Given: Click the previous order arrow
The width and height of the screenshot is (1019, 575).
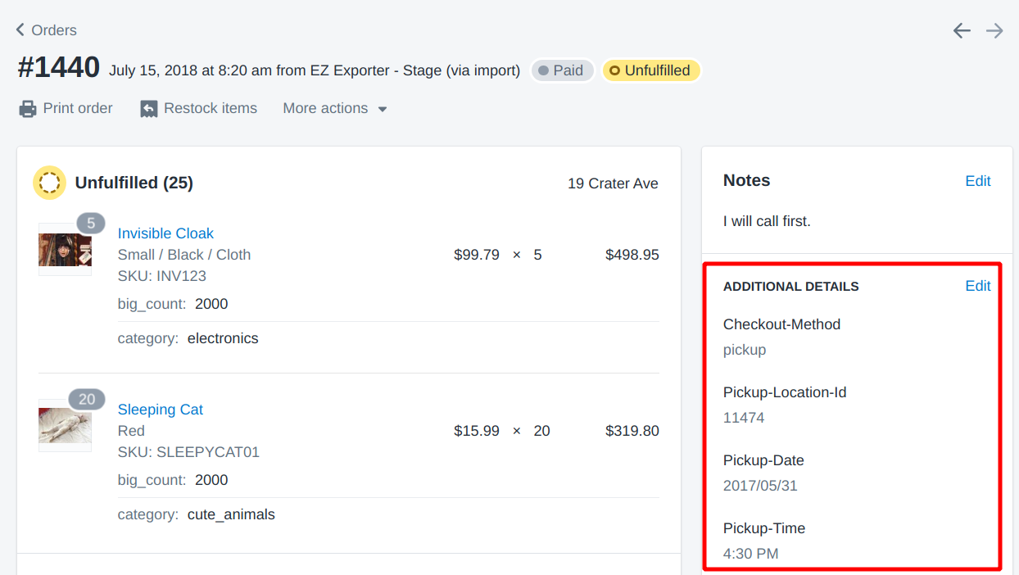Looking at the screenshot, I should click(x=962, y=30).
